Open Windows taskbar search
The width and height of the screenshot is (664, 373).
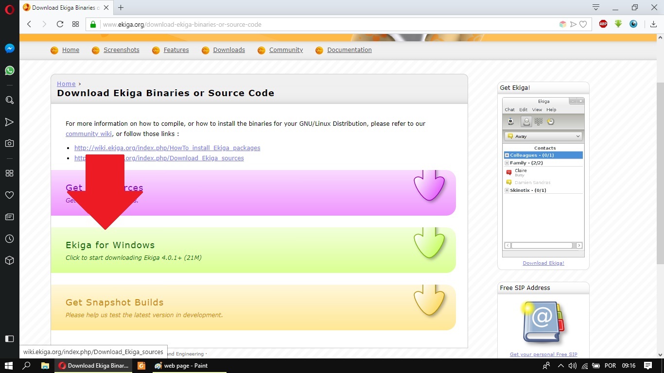[27, 366]
